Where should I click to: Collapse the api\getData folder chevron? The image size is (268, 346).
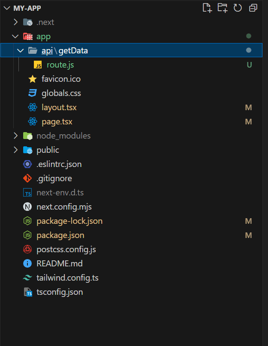(21, 50)
